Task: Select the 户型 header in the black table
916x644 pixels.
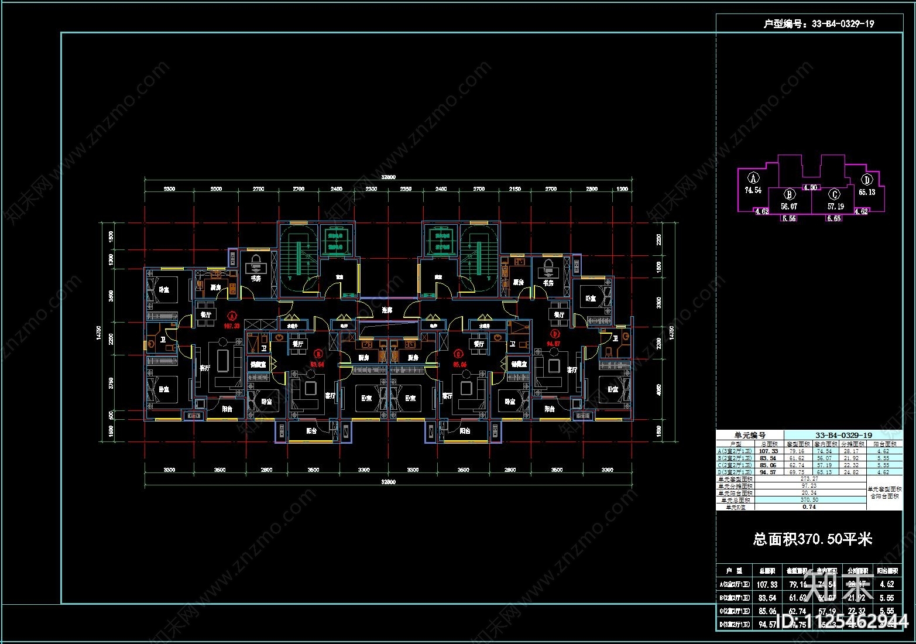Action: coord(735,571)
